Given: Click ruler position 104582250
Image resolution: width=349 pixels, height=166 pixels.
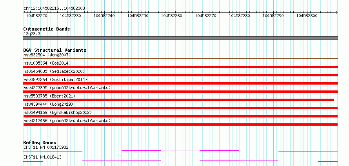Looking at the screenshot, I should click(138, 16).
